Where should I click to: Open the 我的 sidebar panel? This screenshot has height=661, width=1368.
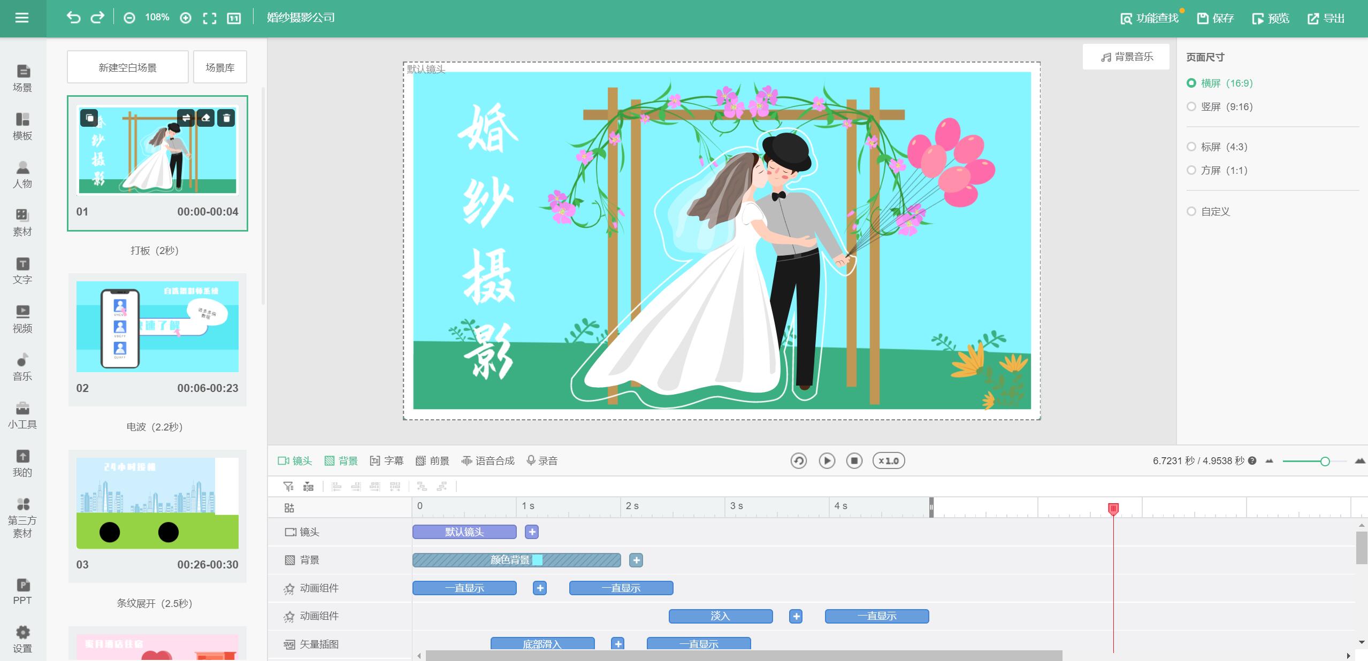click(22, 464)
